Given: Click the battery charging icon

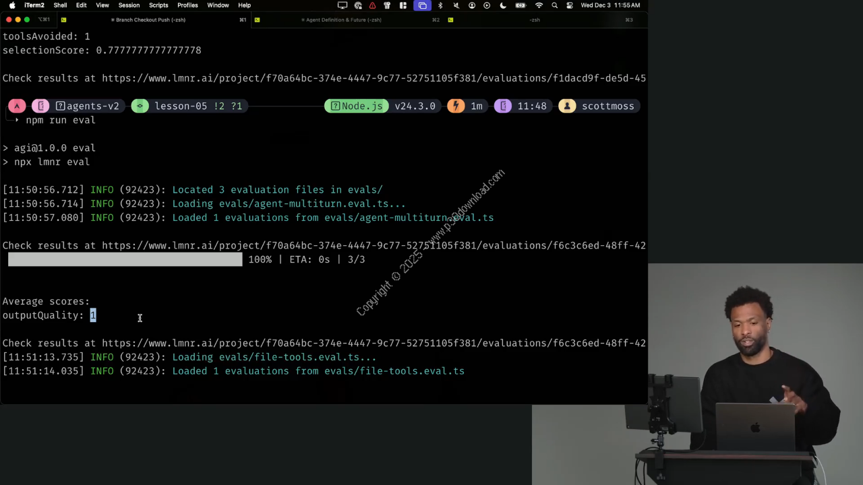Looking at the screenshot, I should coord(520,5).
